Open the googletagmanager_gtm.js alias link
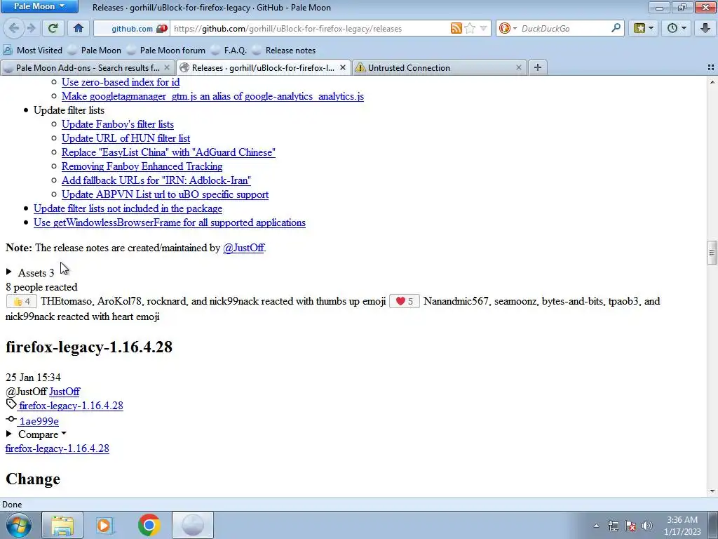718x539 pixels. pos(212,96)
